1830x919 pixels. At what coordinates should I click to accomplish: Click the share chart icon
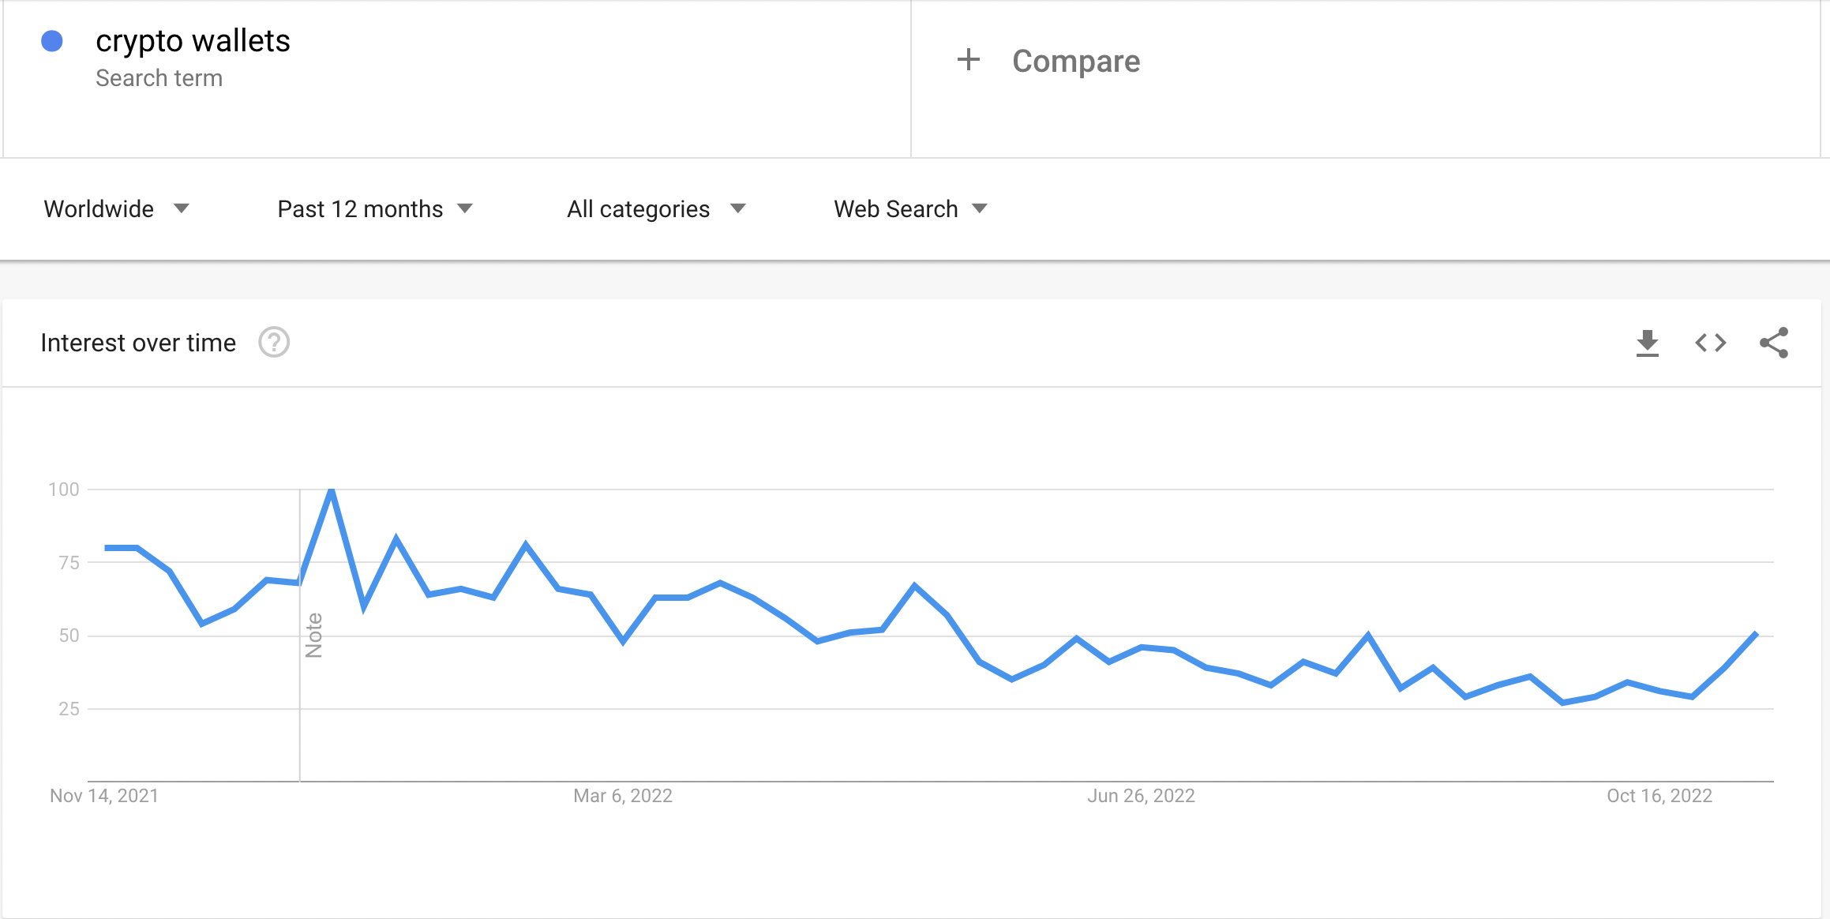tap(1773, 343)
